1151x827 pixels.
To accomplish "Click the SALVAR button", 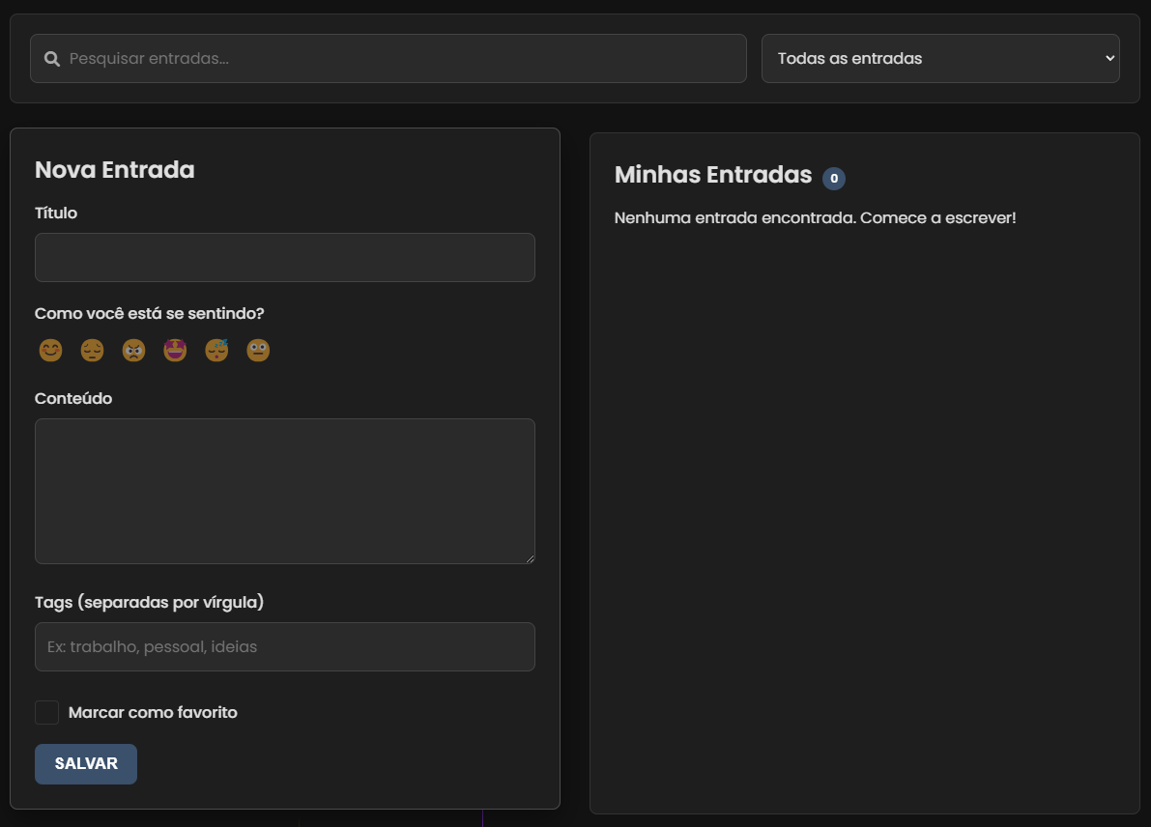I will 86,764.
